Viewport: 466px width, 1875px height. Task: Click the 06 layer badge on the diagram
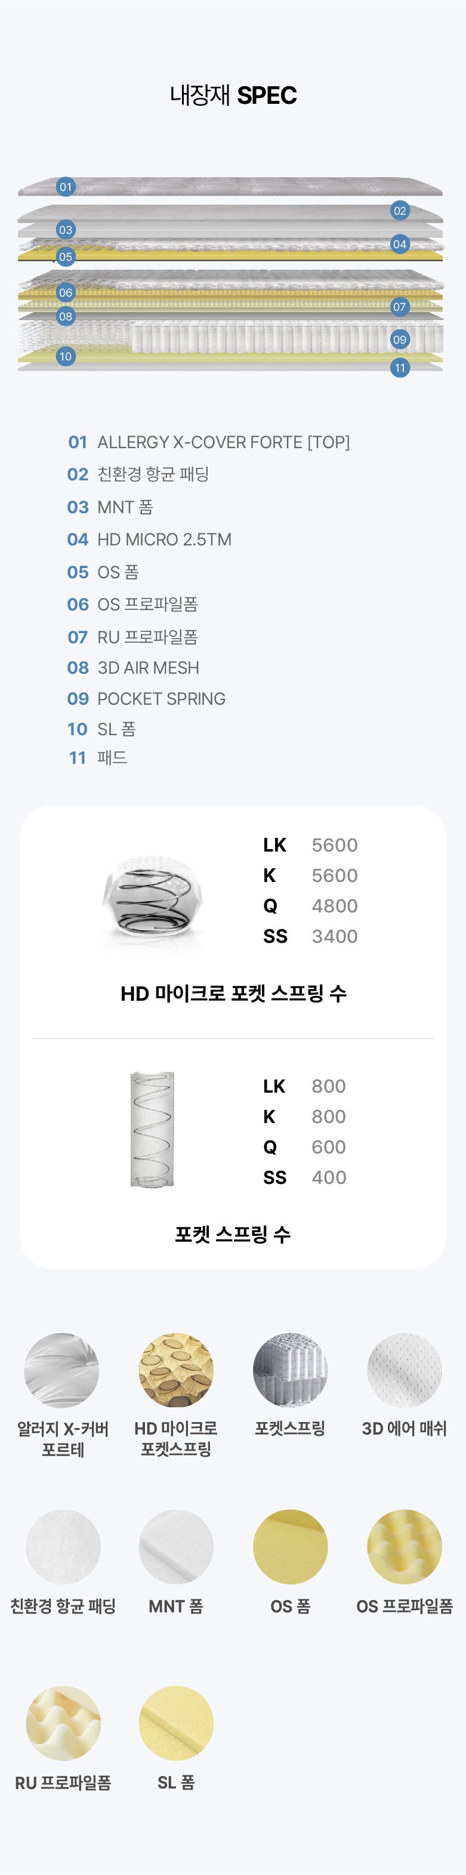66,292
